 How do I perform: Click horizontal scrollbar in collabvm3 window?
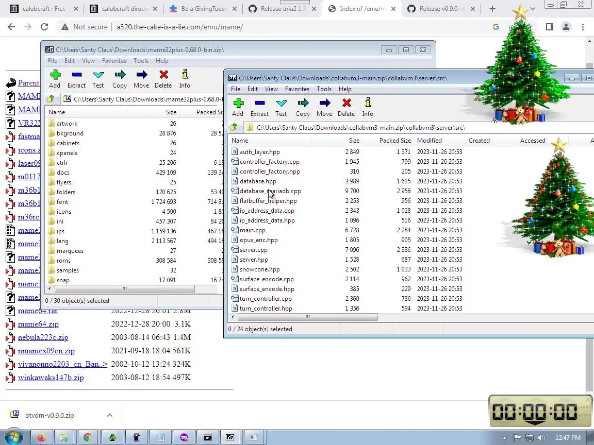point(307,317)
